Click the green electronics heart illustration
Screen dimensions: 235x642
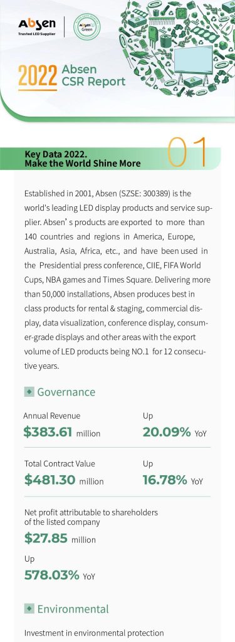tap(176, 48)
